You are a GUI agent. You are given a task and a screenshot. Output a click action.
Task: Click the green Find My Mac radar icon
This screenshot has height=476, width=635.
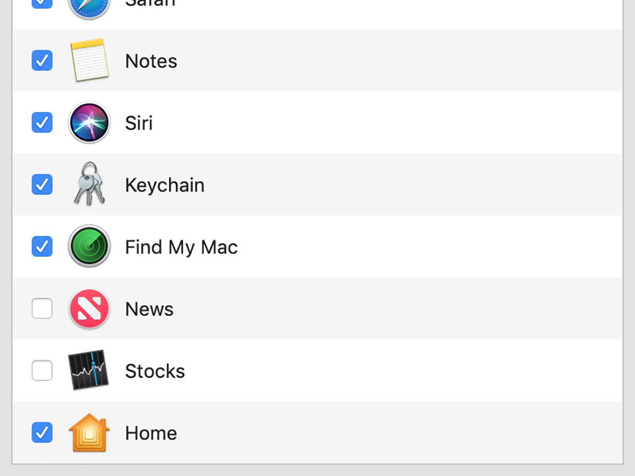(89, 246)
